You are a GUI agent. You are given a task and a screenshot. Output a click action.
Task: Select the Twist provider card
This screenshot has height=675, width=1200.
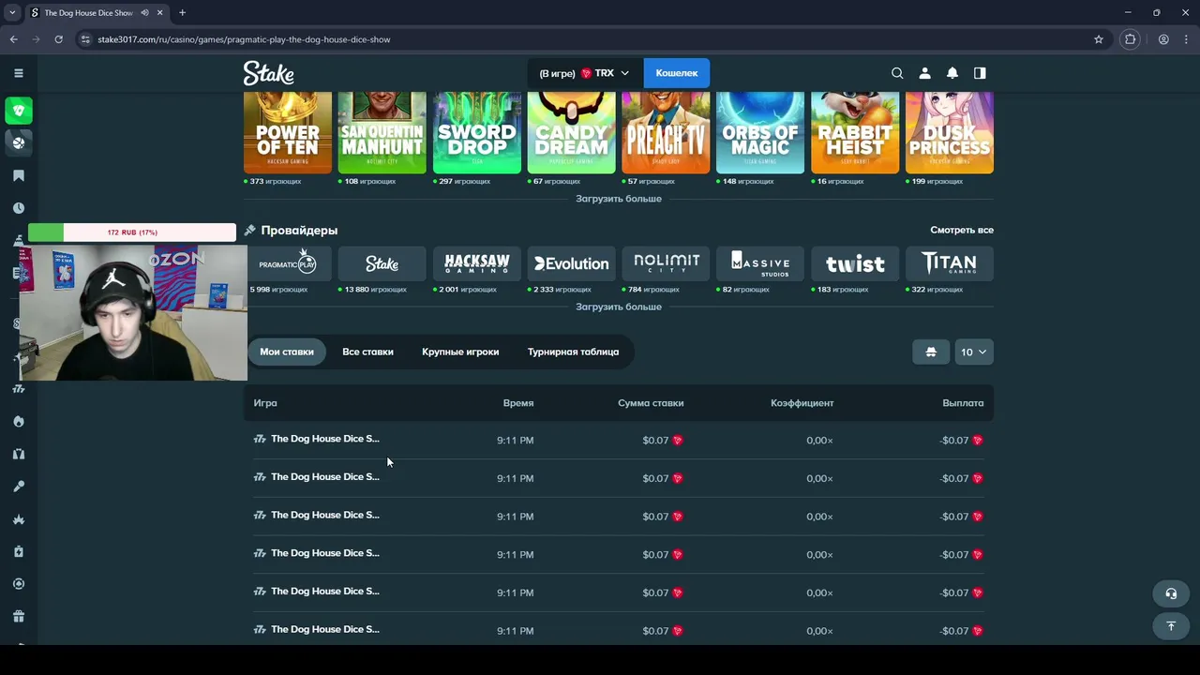(855, 263)
